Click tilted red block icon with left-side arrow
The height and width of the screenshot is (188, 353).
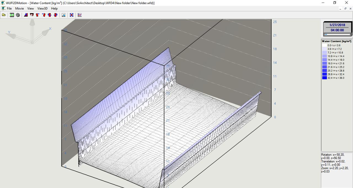[x=44, y=15]
